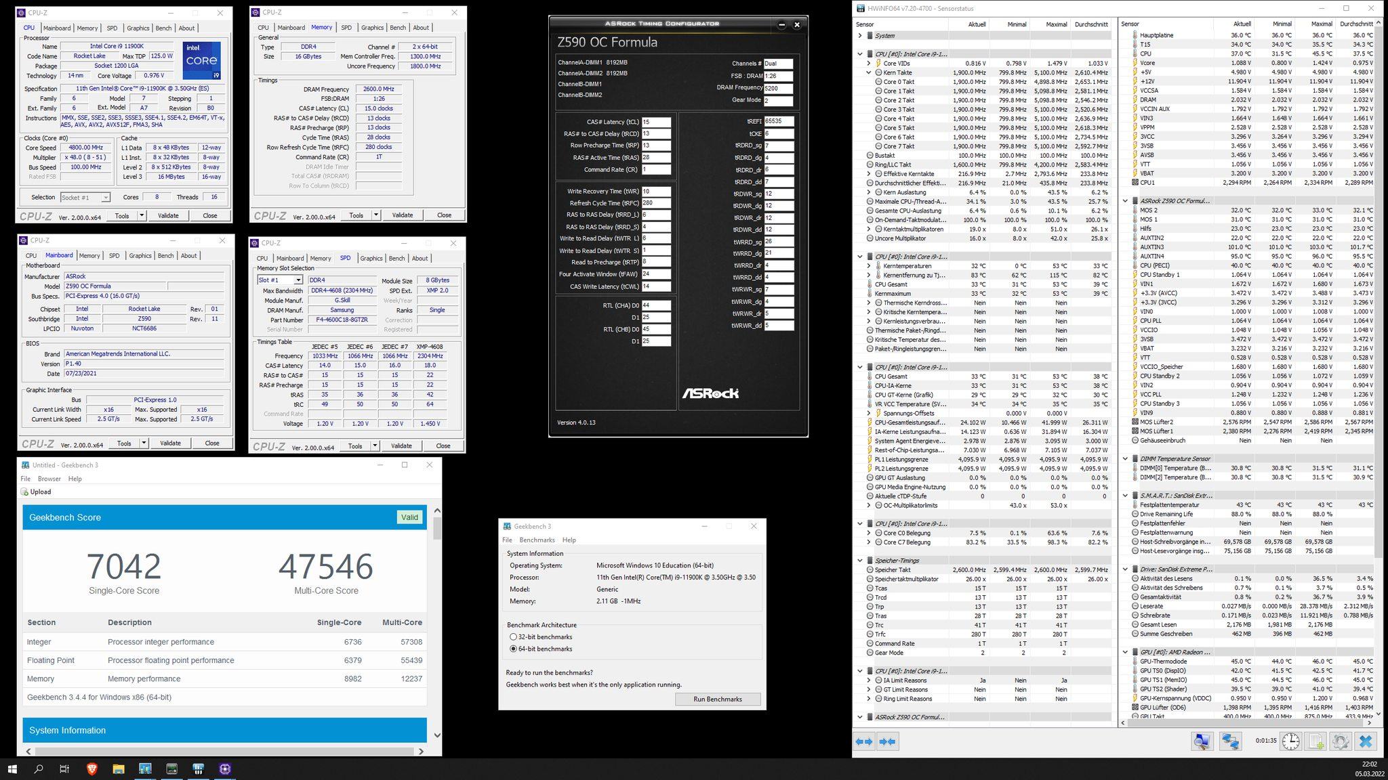Click Close in CPU-Z Mainboard window
Screen dimensions: 1388x780
tap(212, 443)
